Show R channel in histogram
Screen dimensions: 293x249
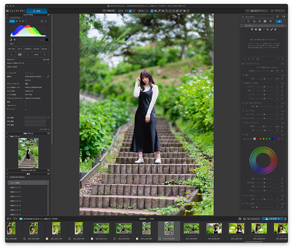tap(17, 21)
